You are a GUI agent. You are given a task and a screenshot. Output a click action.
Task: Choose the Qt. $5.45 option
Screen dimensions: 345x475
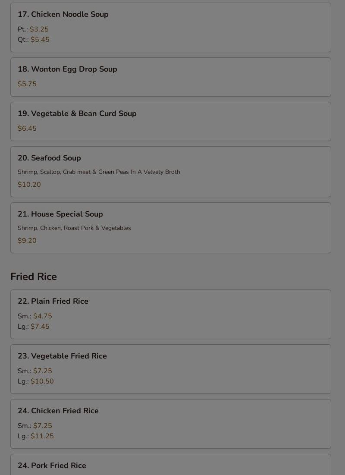pyautogui.click(x=34, y=40)
